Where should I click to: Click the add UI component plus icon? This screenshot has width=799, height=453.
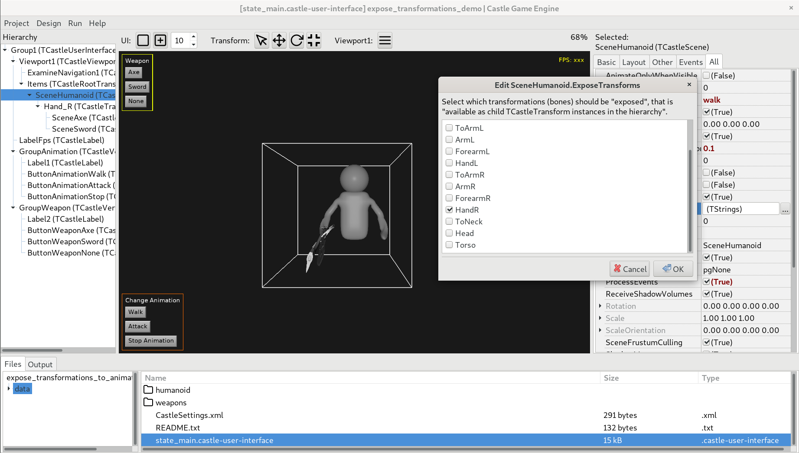tap(160, 40)
